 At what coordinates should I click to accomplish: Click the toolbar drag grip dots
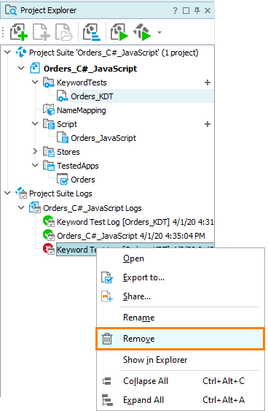tap(3, 32)
